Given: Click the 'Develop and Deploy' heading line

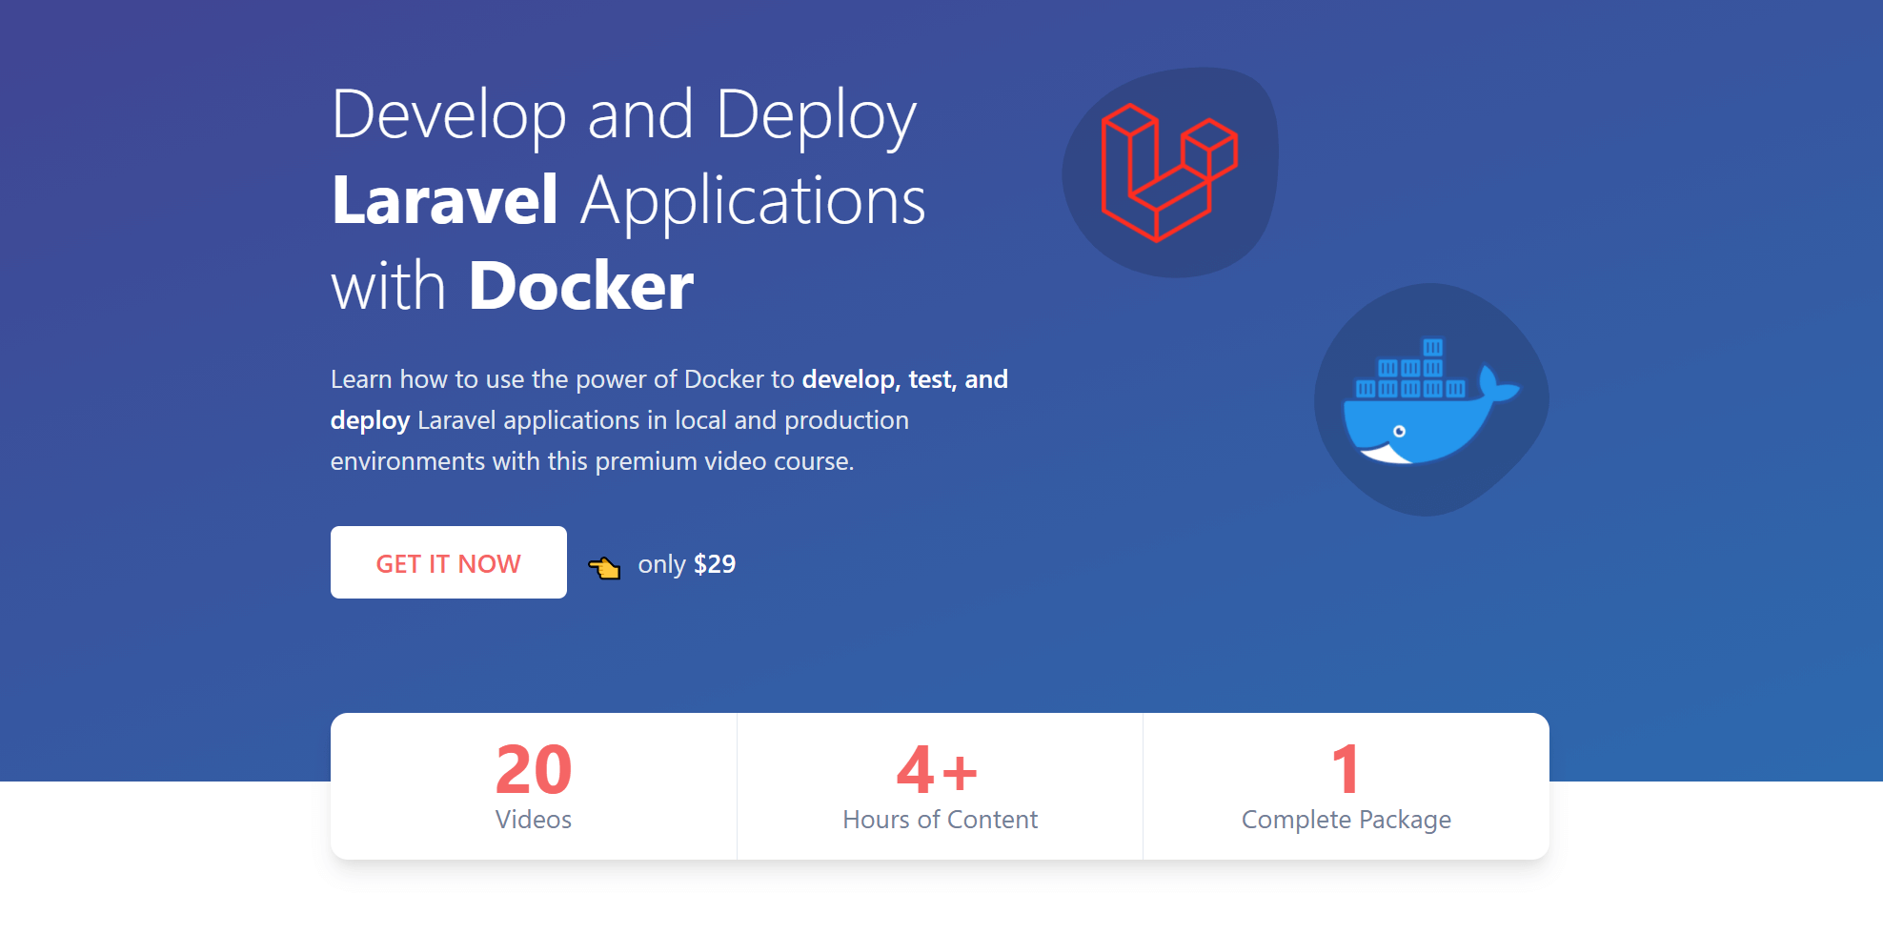Looking at the screenshot, I should [x=624, y=116].
